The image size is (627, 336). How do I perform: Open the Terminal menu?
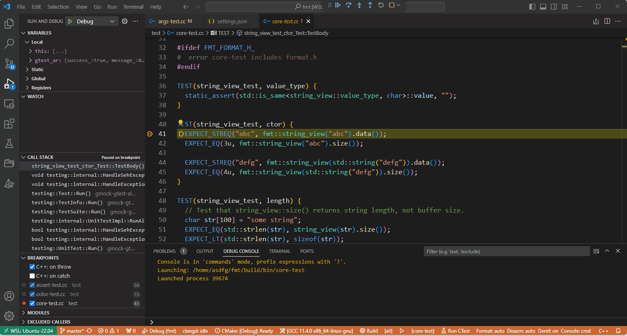coord(133,7)
